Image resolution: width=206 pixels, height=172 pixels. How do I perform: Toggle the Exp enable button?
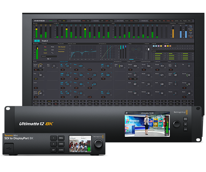click(172, 21)
